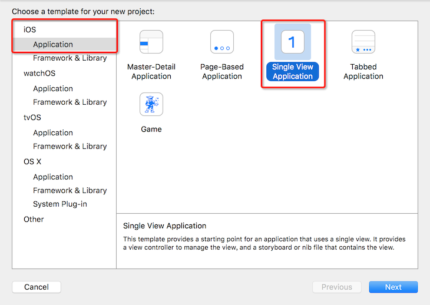The width and height of the screenshot is (430, 305).
Task: Select the Master-Detail Application template icon
Action: click(151, 42)
